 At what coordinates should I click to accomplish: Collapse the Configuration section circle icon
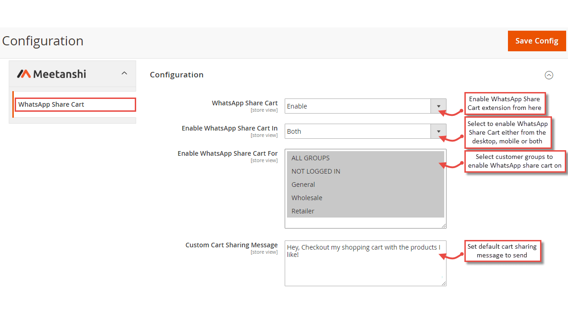click(x=549, y=75)
